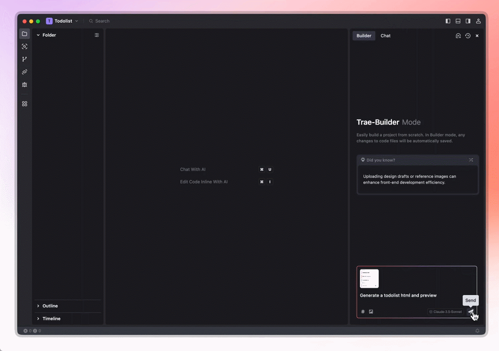The height and width of the screenshot is (351, 499).
Task: Select the Builder tab
Action: pos(364,36)
